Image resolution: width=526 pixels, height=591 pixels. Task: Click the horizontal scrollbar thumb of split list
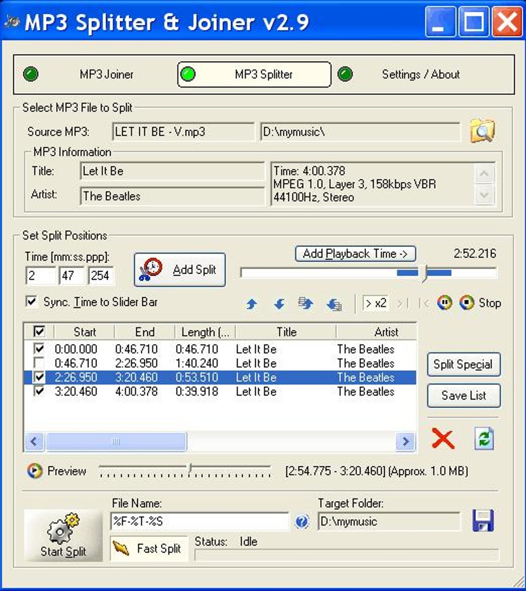(116, 442)
